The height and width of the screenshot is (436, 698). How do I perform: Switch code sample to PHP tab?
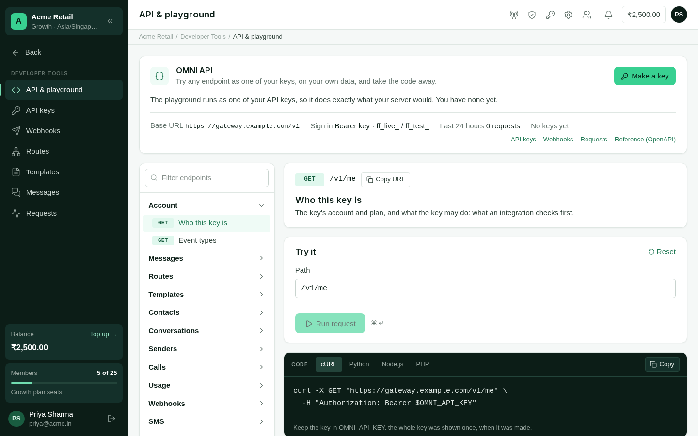(x=423, y=364)
